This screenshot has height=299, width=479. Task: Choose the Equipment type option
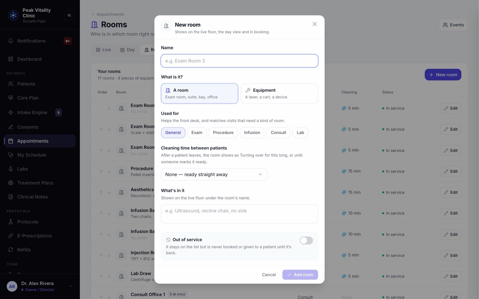point(279,94)
